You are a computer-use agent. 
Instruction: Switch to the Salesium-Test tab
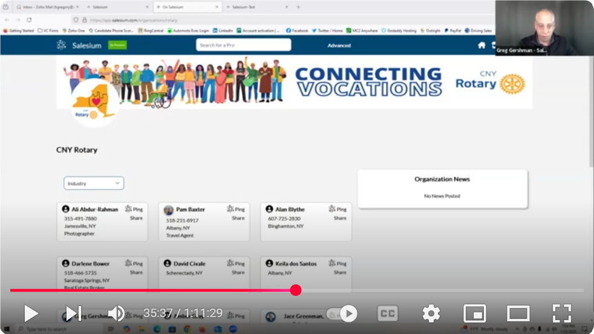click(x=256, y=7)
